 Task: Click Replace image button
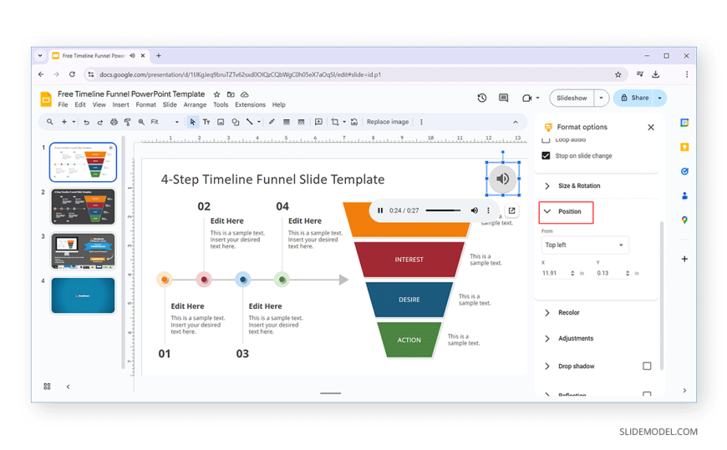388,122
